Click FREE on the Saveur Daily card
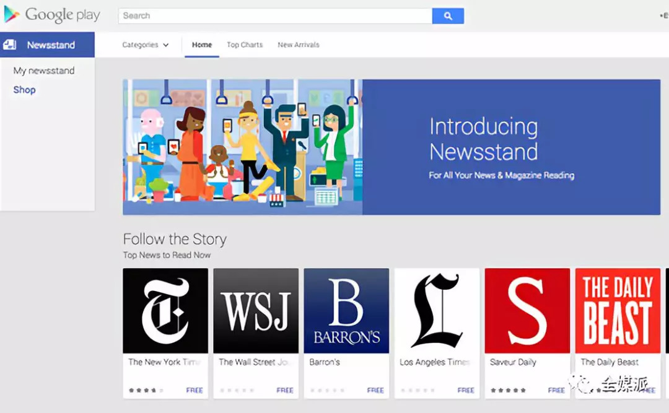Screen dimensions: 669x413 (x=556, y=390)
